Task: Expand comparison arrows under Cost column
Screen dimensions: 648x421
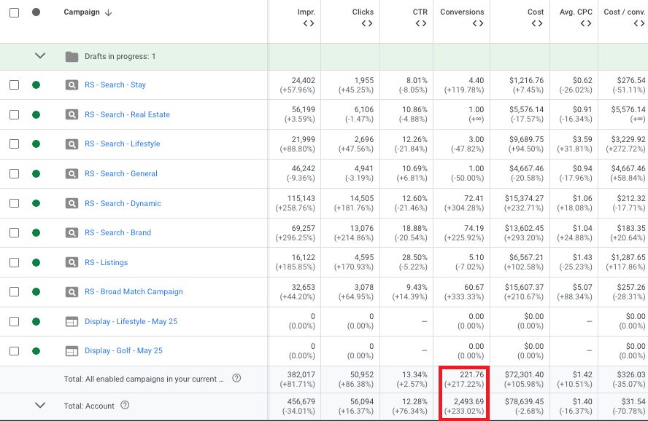Action: (x=537, y=23)
